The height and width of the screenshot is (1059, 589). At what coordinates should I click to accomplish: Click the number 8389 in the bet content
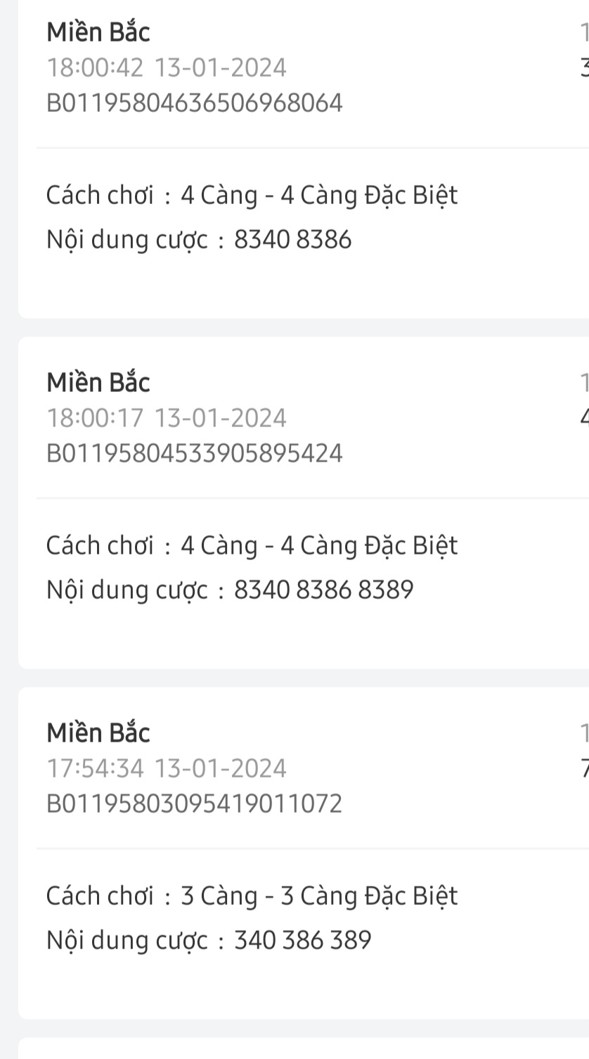386,590
